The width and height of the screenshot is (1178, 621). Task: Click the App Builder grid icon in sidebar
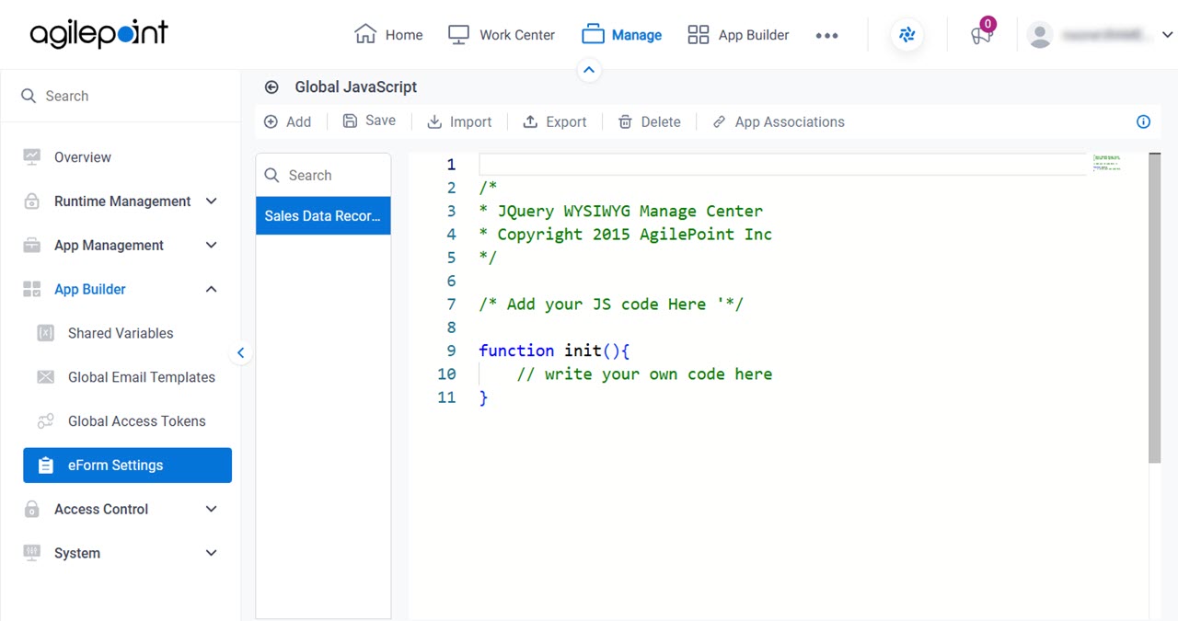pos(32,290)
